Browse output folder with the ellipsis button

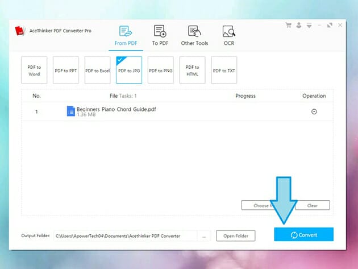205,235
